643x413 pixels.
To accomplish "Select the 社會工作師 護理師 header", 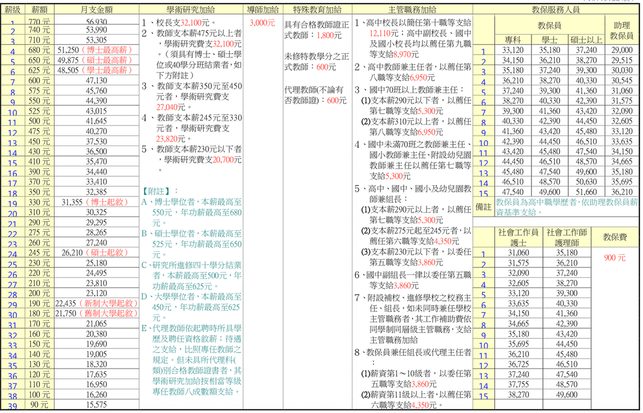I will point(566,237).
